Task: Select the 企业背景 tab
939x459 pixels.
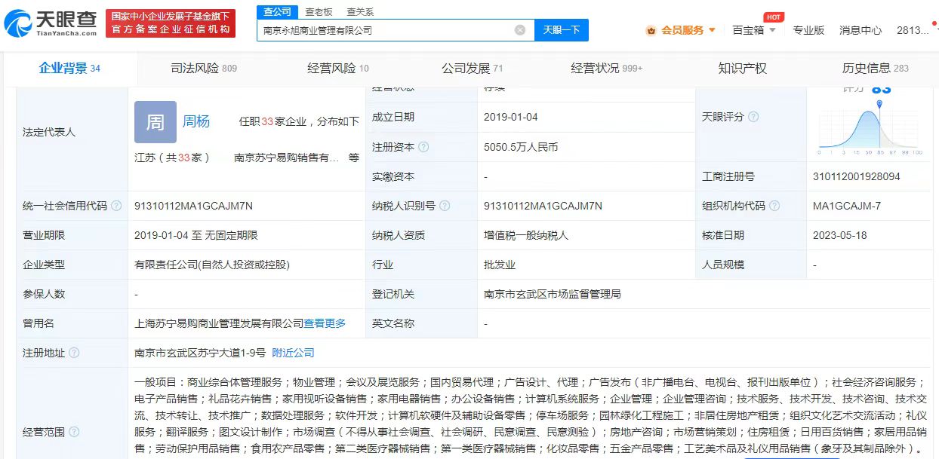Action: tap(69, 69)
